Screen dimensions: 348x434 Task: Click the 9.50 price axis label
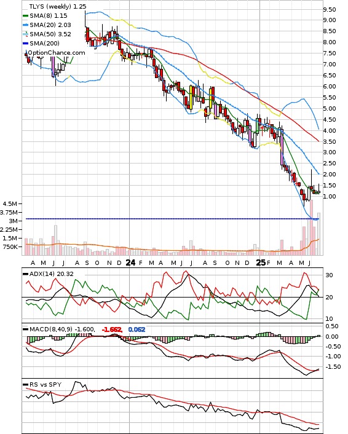pos(330,10)
